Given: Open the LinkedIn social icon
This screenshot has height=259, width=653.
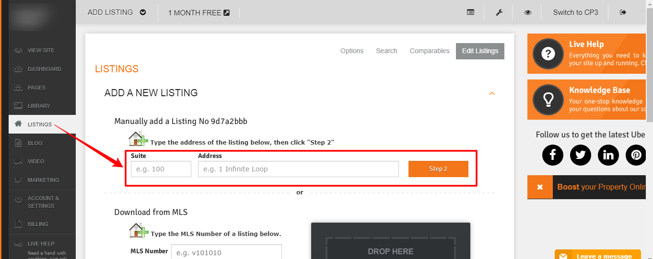Looking at the screenshot, I should click(x=608, y=155).
